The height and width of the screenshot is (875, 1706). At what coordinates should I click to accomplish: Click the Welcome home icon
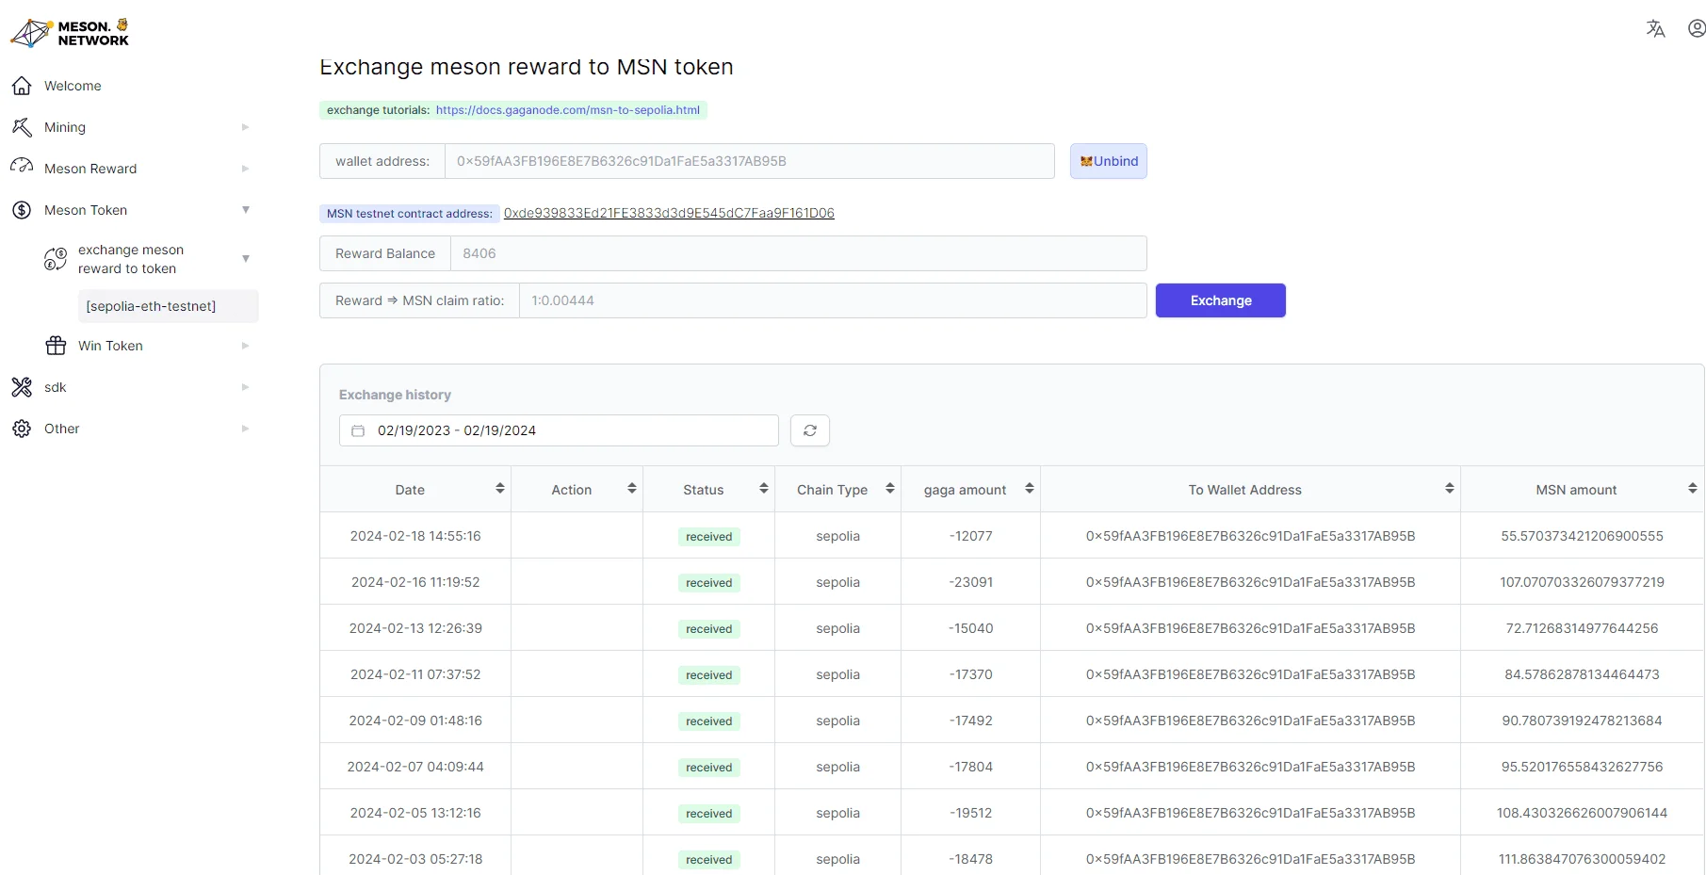(22, 86)
